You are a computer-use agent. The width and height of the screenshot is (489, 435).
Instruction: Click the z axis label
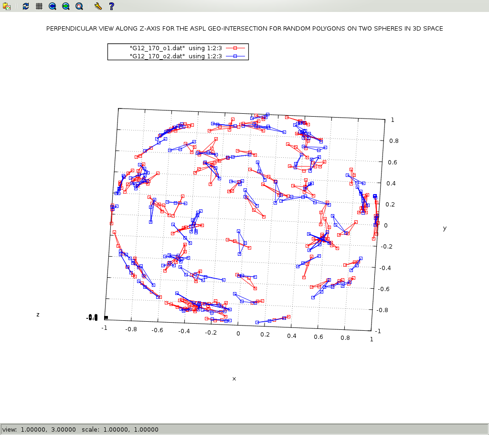pyautogui.click(x=38, y=314)
